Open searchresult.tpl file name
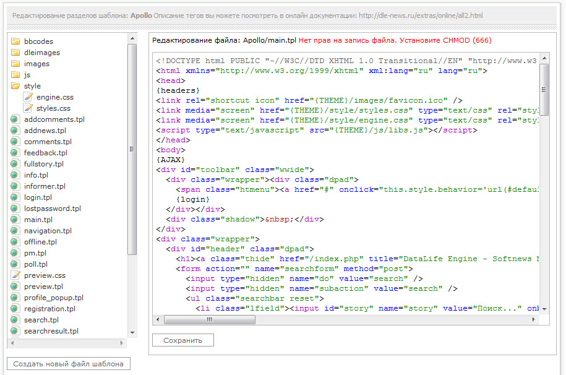 pos(51,331)
